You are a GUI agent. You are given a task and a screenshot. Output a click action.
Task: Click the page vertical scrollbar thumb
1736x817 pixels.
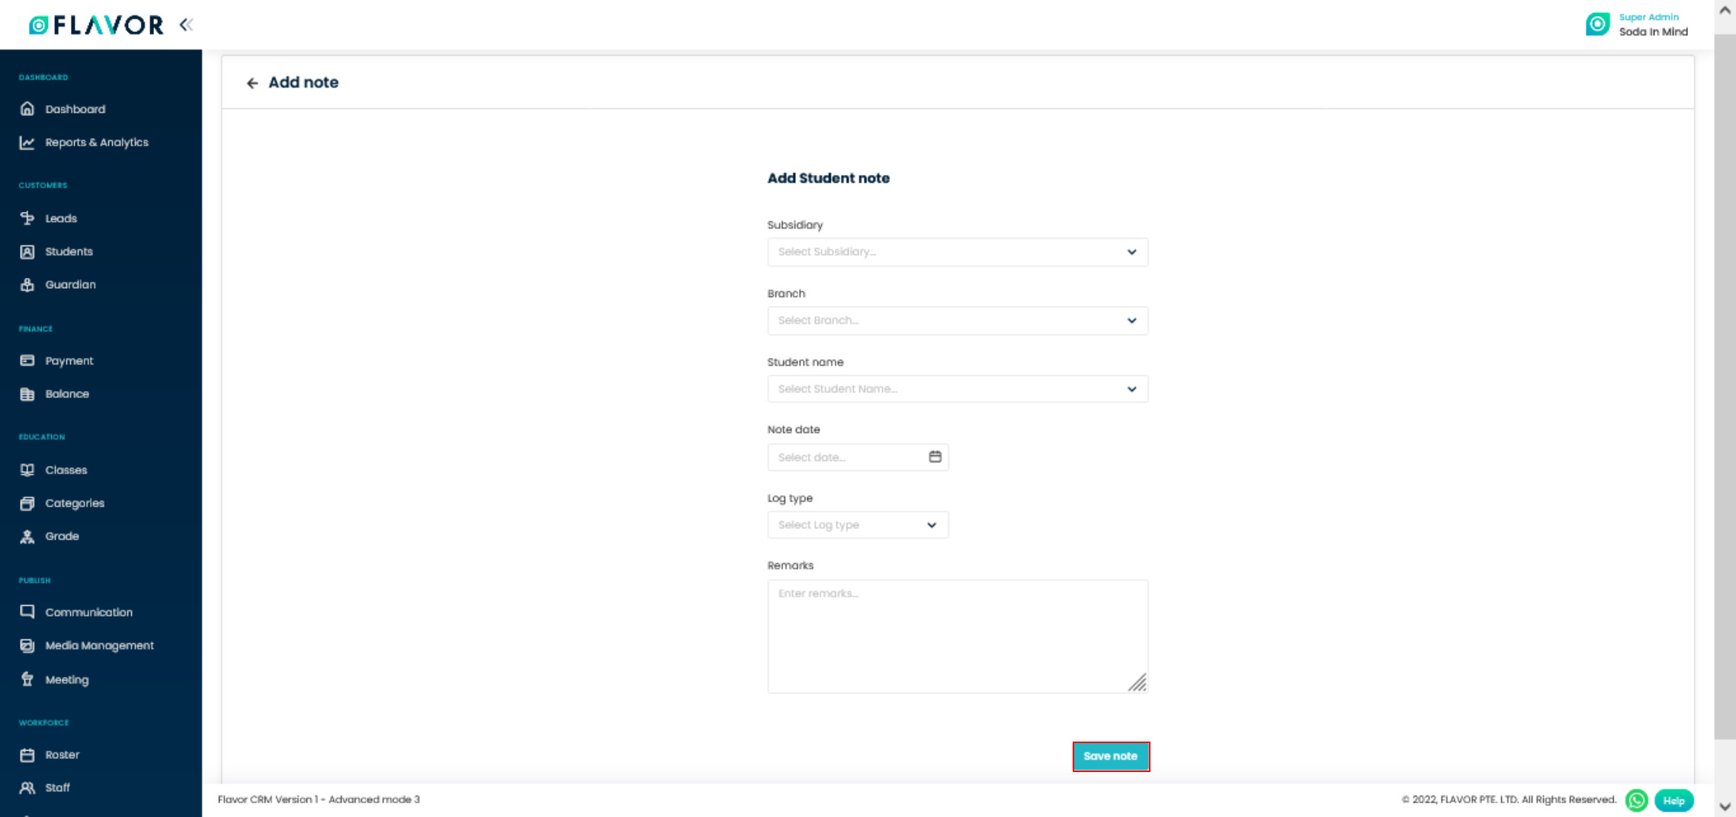tap(1725, 387)
